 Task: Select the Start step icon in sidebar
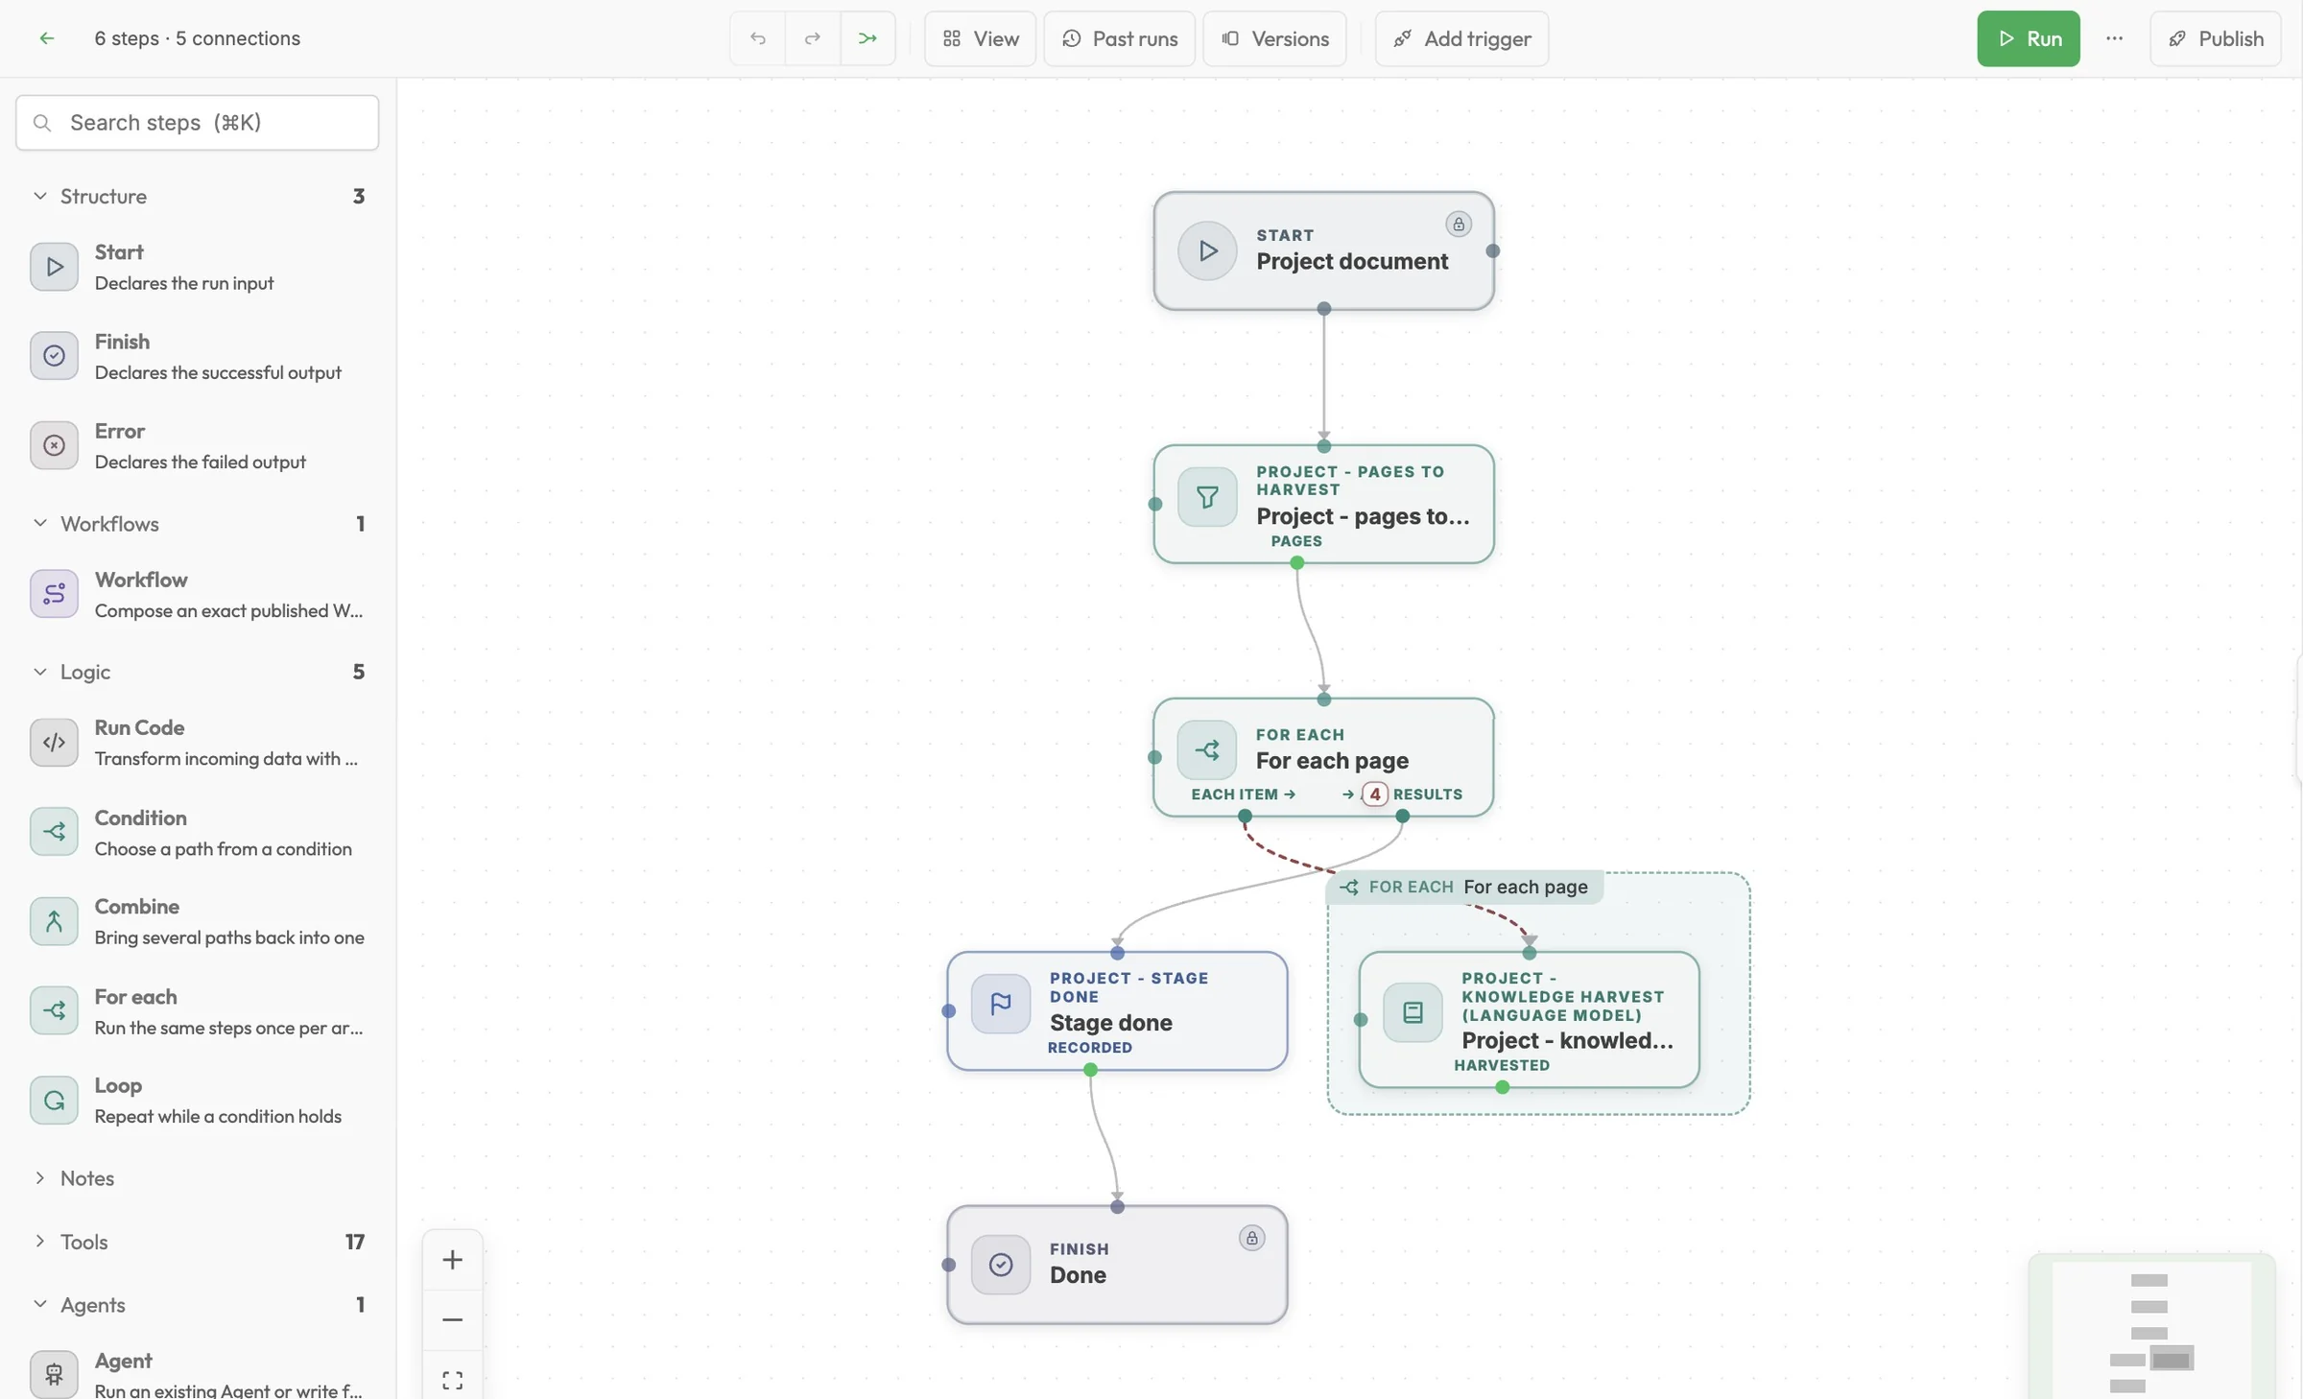coord(54,267)
